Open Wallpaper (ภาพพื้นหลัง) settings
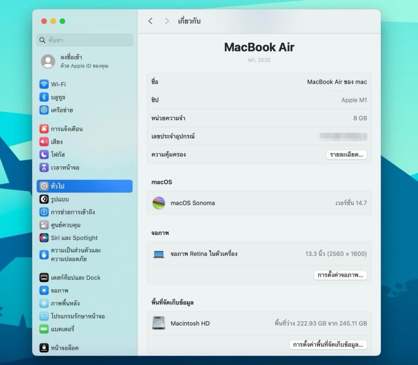The image size is (418, 365). [x=65, y=303]
